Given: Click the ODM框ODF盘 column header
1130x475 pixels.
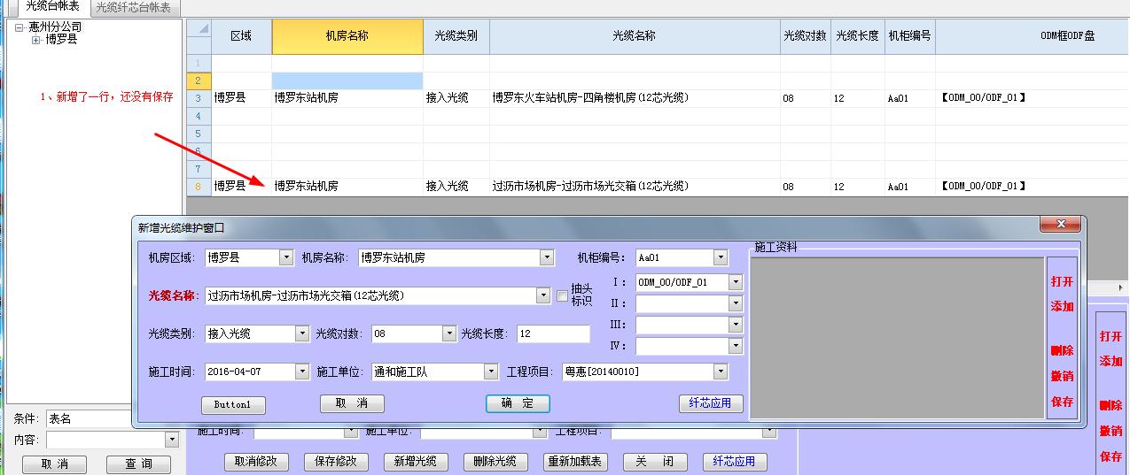Looking at the screenshot, I should click(x=1033, y=36).
